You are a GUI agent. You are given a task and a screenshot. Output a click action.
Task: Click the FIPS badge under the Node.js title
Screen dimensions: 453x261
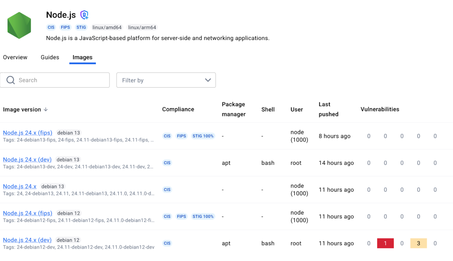[65, 27]
